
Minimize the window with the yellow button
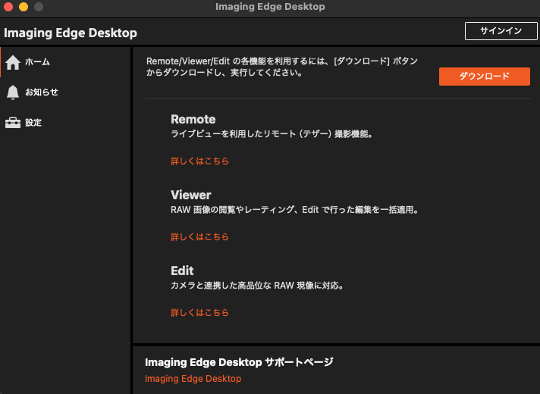point(24,7)
